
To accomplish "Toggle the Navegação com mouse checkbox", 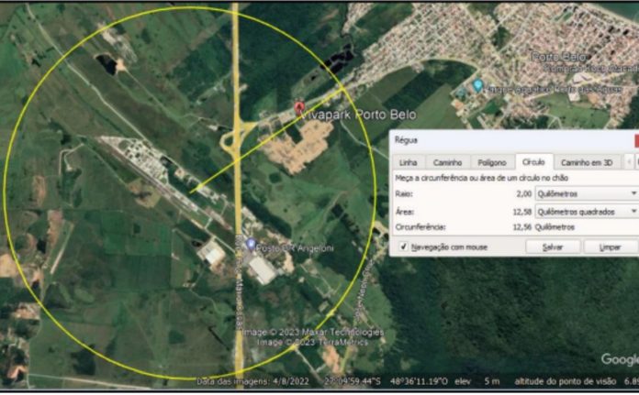I will pyautogui.click(x=403, y=247).
